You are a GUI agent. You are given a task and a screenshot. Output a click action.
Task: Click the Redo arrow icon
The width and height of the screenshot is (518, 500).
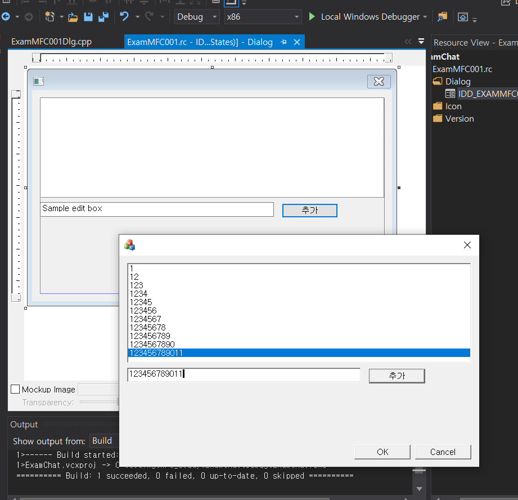[149, 16]
